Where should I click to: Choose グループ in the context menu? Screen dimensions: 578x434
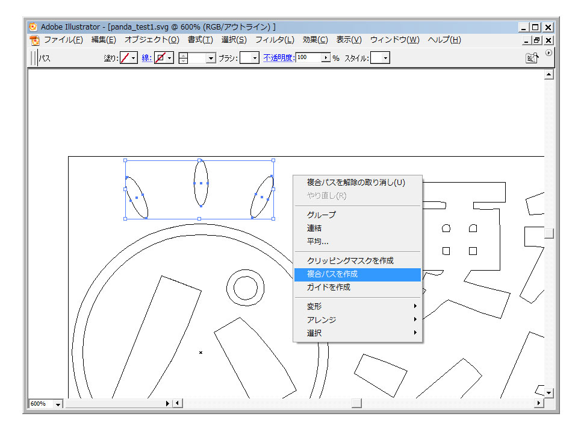click(358, 215)
